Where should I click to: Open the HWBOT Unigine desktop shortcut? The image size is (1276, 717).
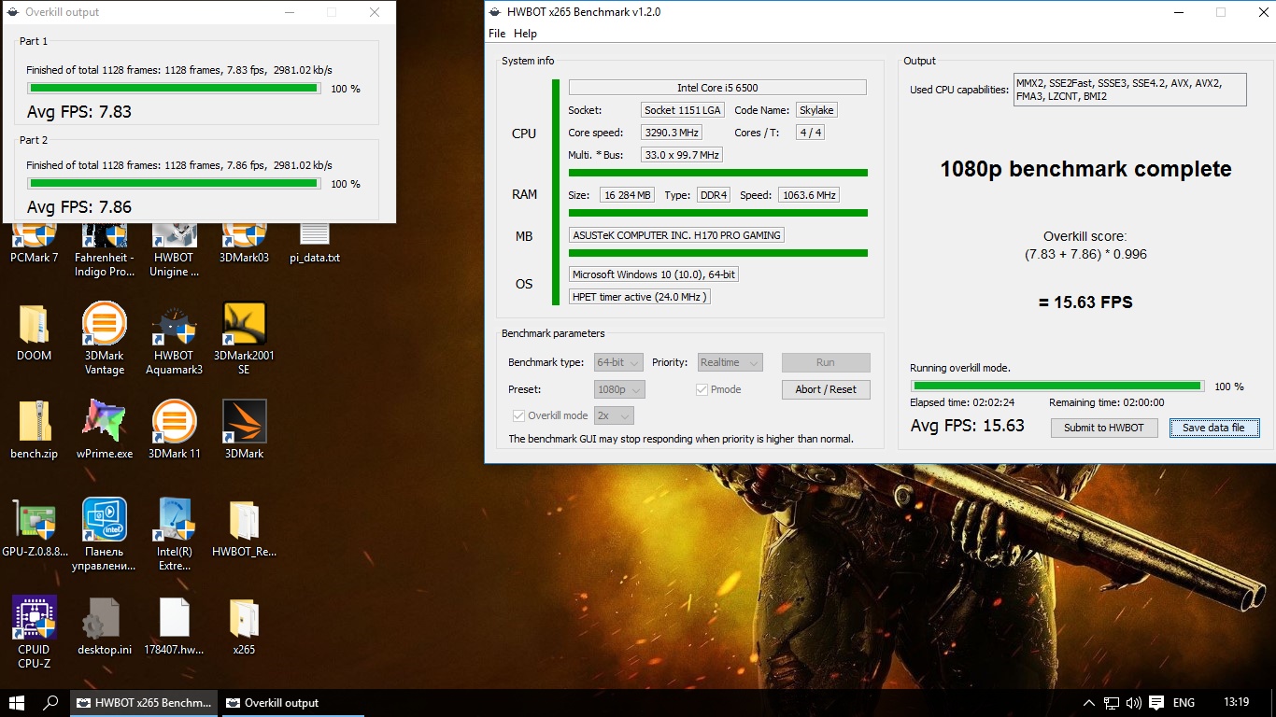coord(175,251)
